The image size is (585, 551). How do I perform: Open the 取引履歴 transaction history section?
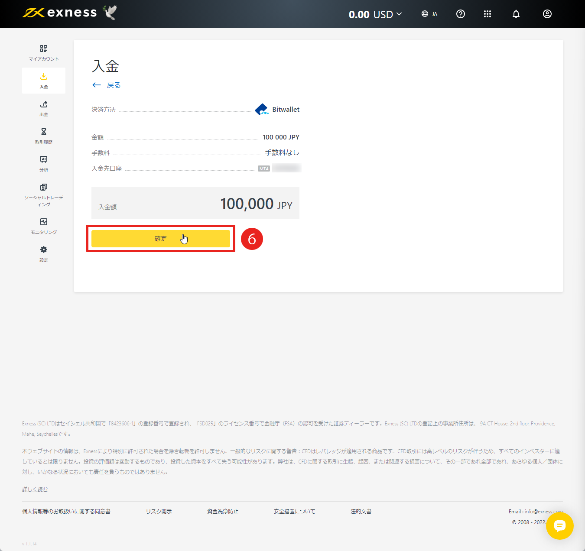pos(43,136)
